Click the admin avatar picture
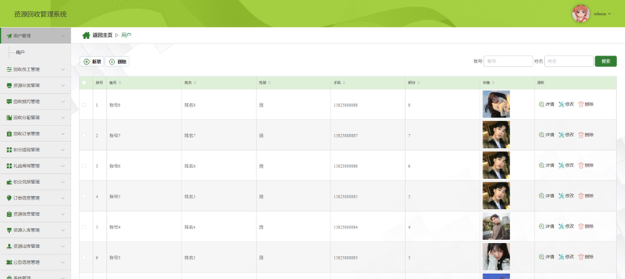This screenshot has height=279, width=625. (x=581, y=14)
